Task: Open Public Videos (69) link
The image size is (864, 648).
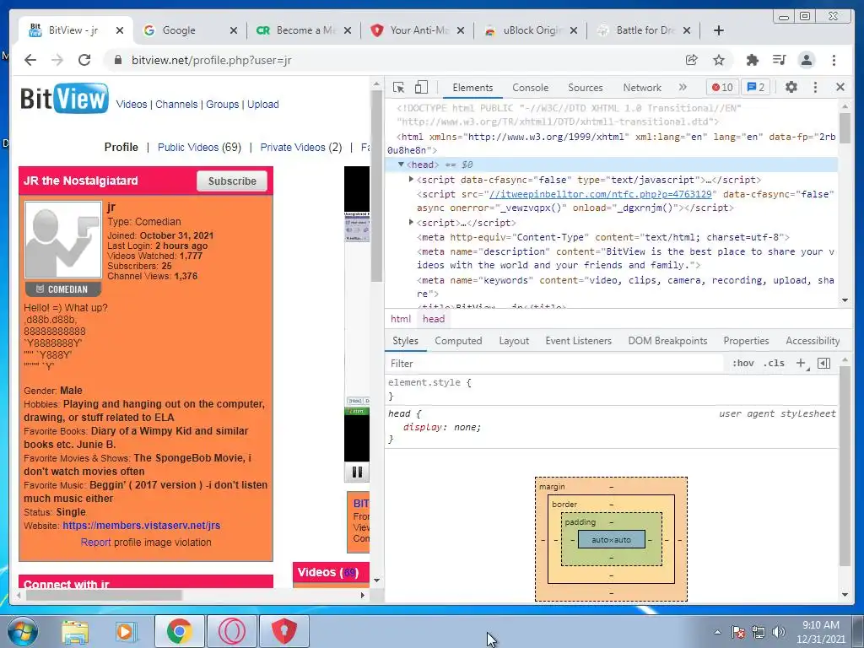Action: point(199,147)
